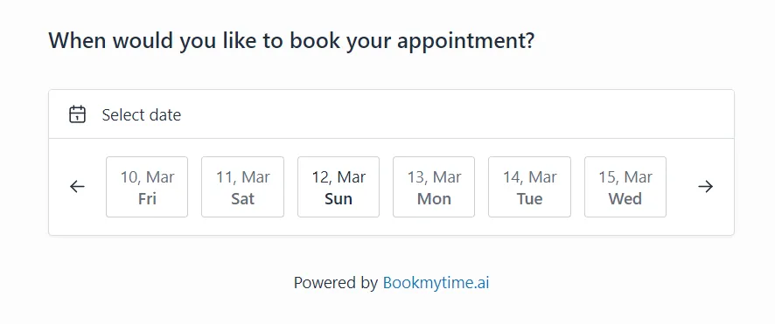Click the bold Tue weekday label
This screenshot has width=775, height=324.
[x=529, y=199]
